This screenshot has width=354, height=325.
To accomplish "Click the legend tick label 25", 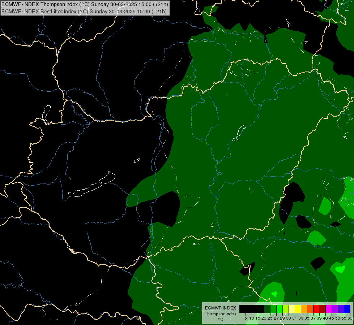I will [270, 318].
